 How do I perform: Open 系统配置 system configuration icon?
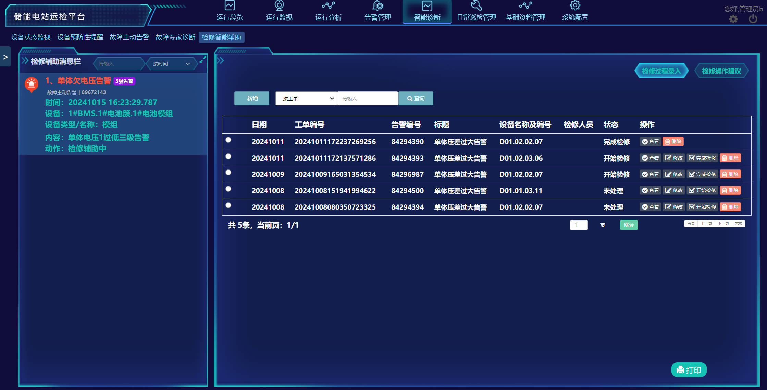pyautogui.click(x=575, y=6)
